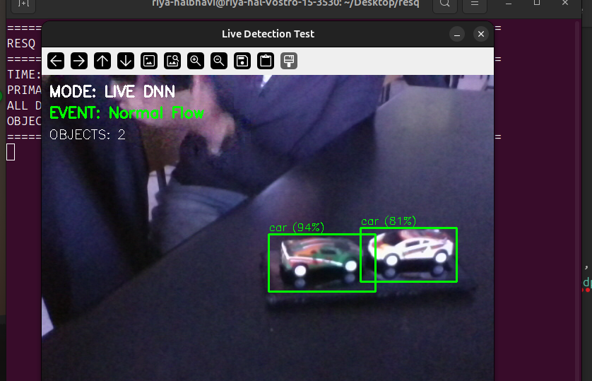Click the 'OBJECTS: 2' overlay text

[87, 135]
